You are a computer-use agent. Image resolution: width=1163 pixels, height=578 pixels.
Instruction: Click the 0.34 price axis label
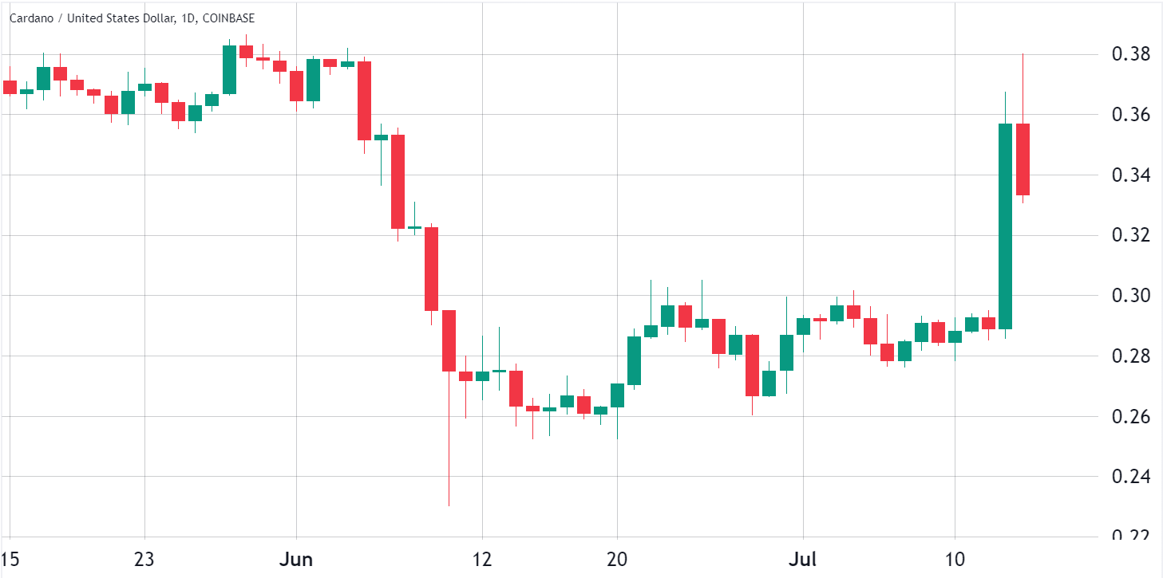[1131, 175]
